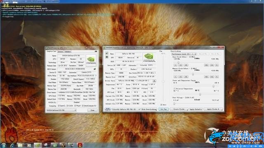Click memory clock offset +1 button

click(217, 77)
